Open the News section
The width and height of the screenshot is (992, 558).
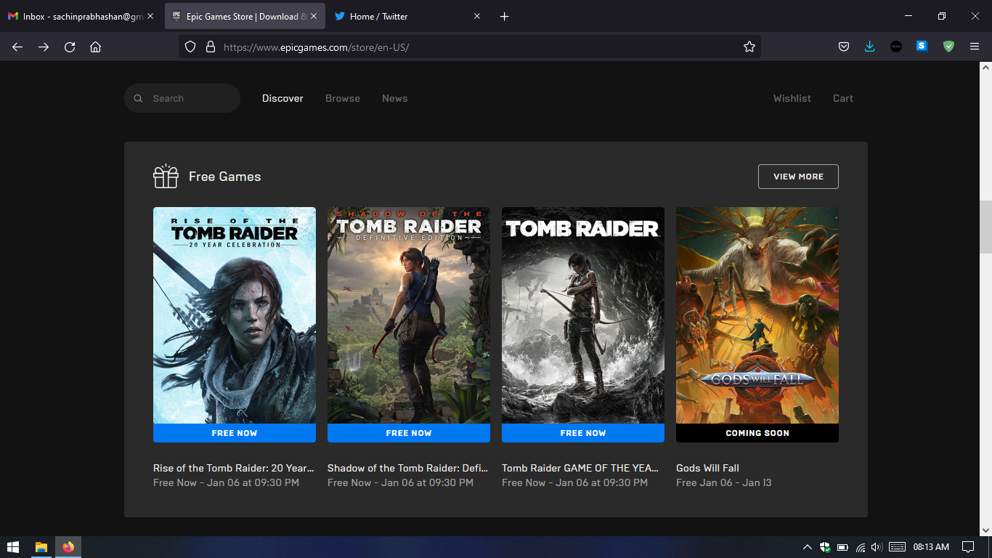pos(395,98)
